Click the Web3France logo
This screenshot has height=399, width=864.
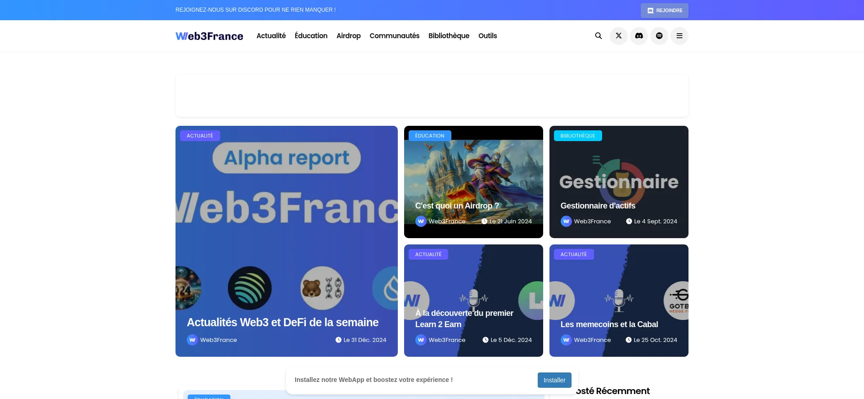click(209, 36)
